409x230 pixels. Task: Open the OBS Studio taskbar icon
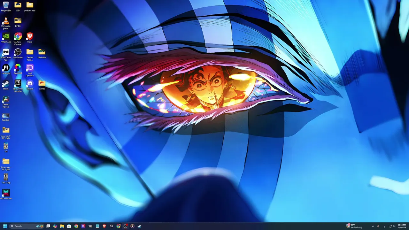tap(125, 226)
